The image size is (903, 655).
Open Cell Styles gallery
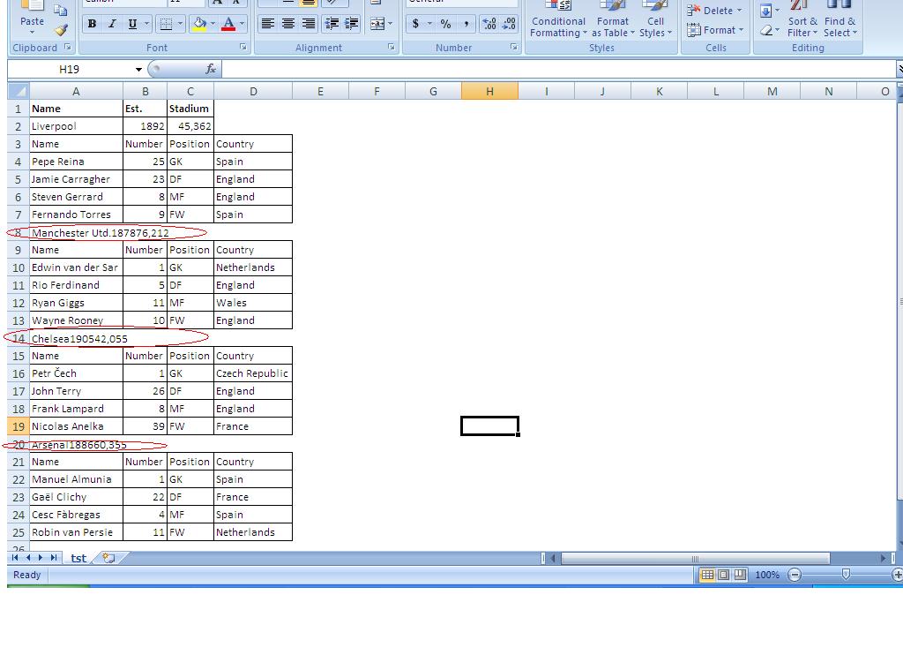click(x=655, y=19)
